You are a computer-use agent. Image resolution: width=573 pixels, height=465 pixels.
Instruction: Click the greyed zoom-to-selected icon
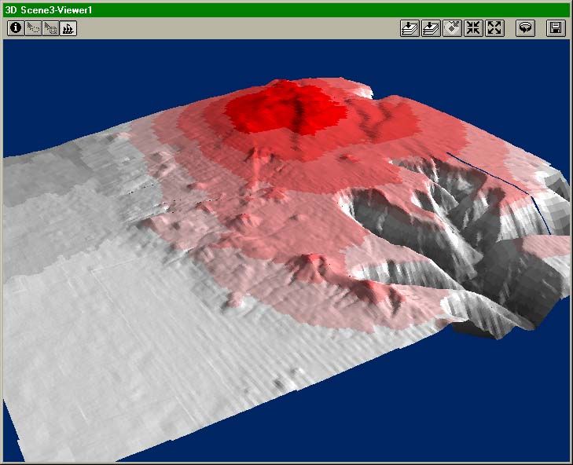coord(452,28)
